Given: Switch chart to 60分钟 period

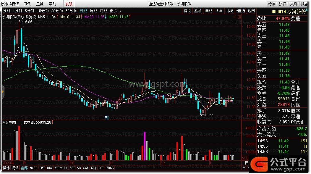Looking at the screenshot, I should (71, 11).
